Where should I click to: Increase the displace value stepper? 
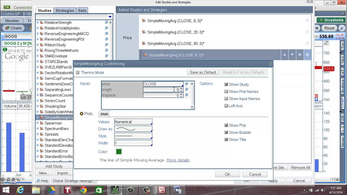(181, 94)
